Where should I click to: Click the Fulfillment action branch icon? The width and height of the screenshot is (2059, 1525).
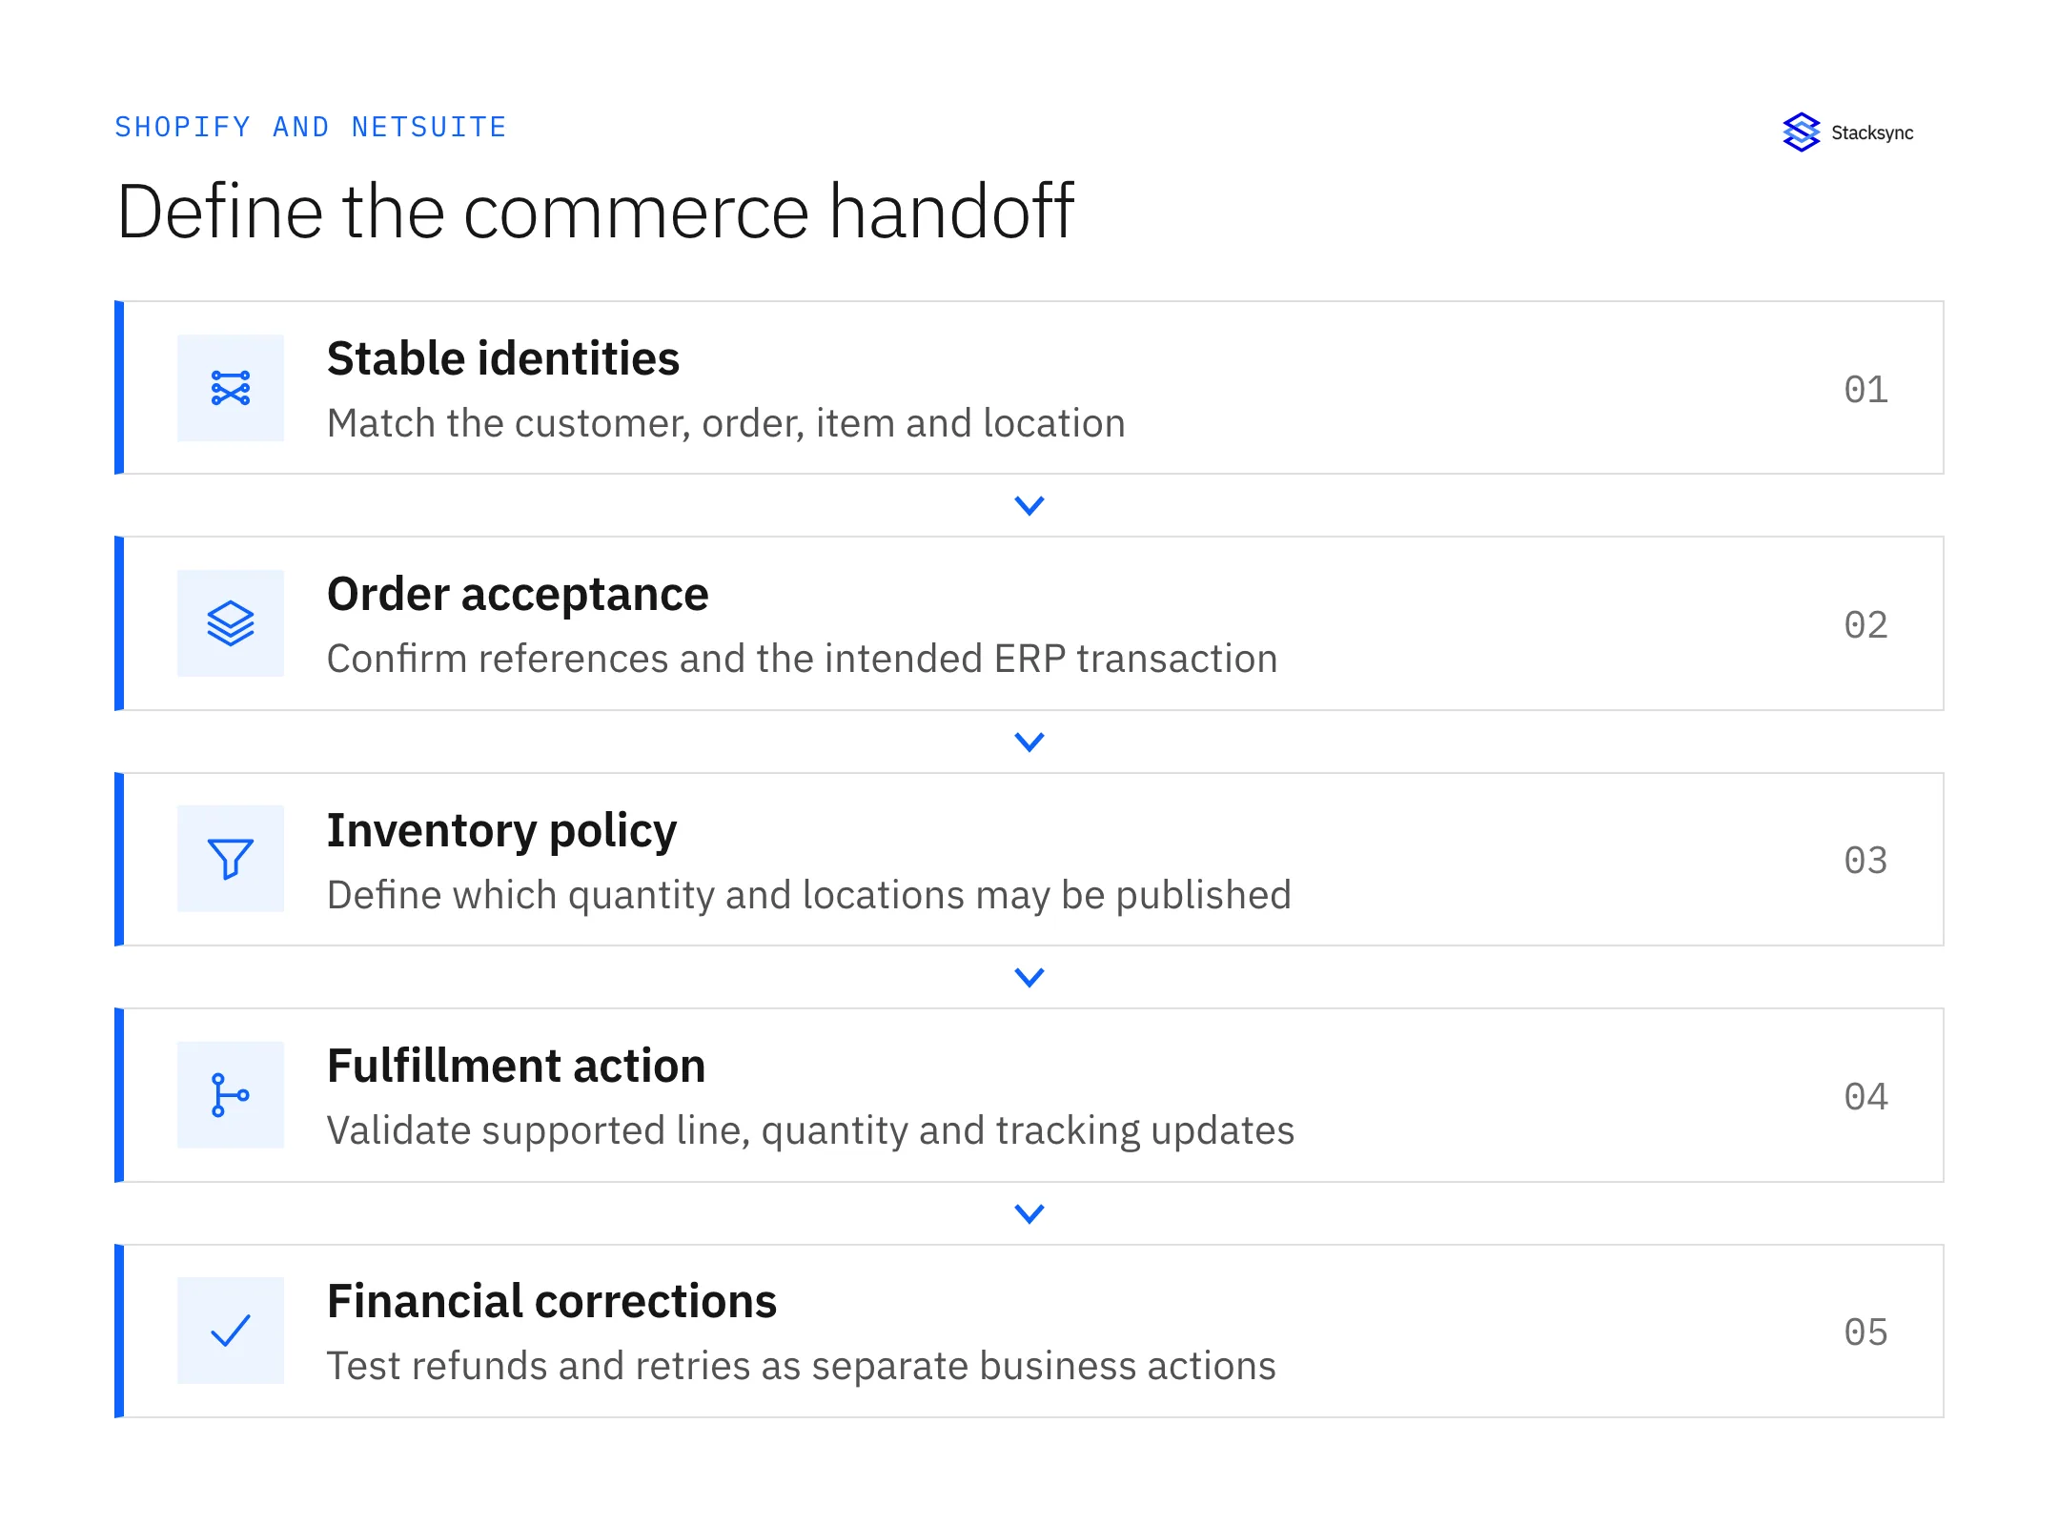coord(231,1095)
